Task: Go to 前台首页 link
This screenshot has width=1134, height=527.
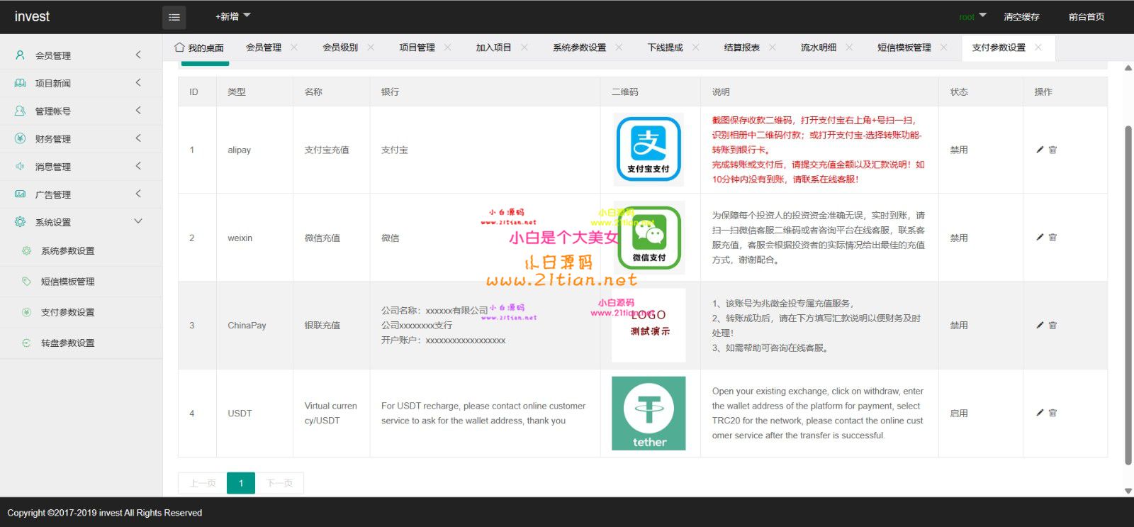Action: (1087, 16)
